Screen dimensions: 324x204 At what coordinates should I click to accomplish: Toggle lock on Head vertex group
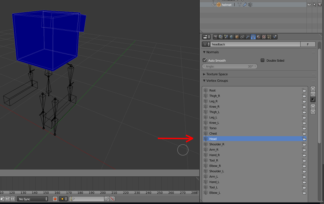coord(304,139)
